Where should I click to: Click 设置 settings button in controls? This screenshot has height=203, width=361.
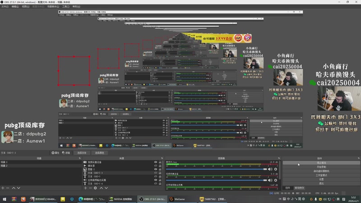point(321,179)
